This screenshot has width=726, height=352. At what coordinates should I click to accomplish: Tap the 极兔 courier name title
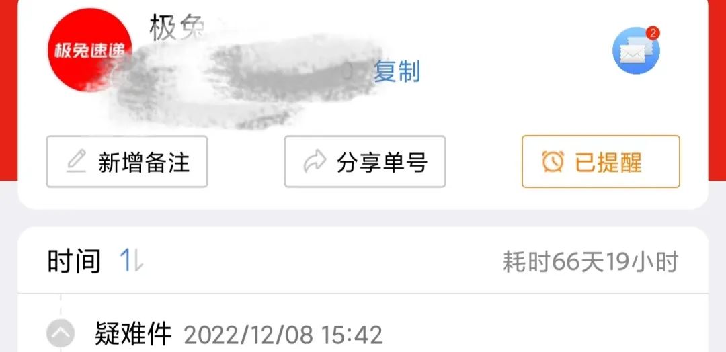tap(177, 27)
